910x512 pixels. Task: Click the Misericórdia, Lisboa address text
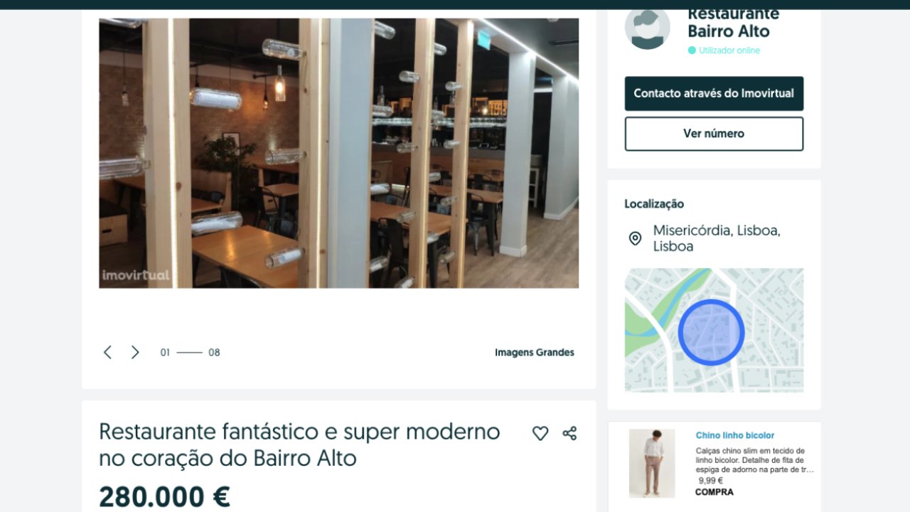pos(717,238)
